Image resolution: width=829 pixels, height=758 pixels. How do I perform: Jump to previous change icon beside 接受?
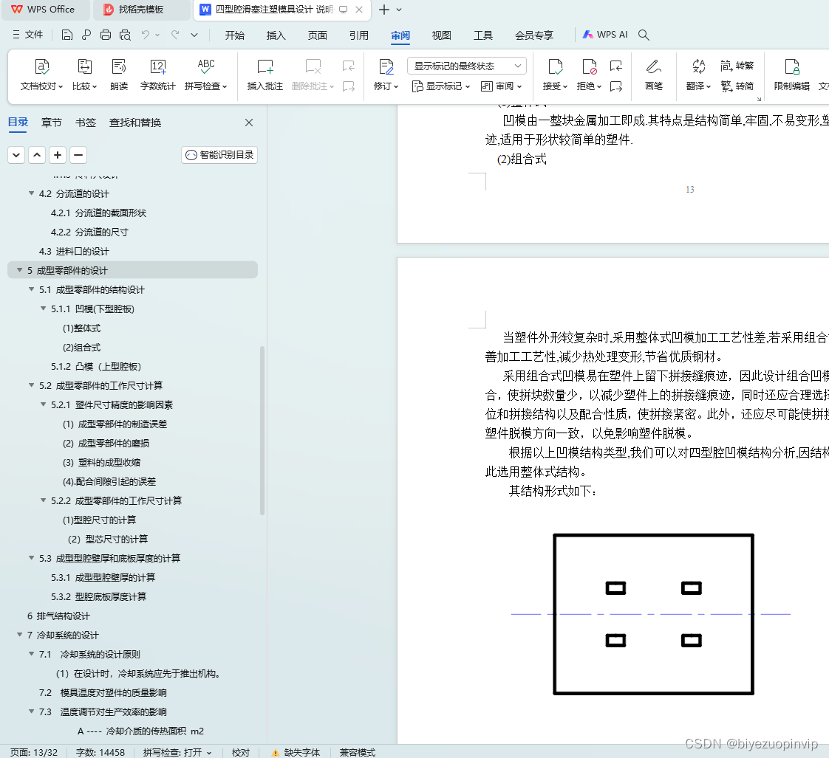616,66
